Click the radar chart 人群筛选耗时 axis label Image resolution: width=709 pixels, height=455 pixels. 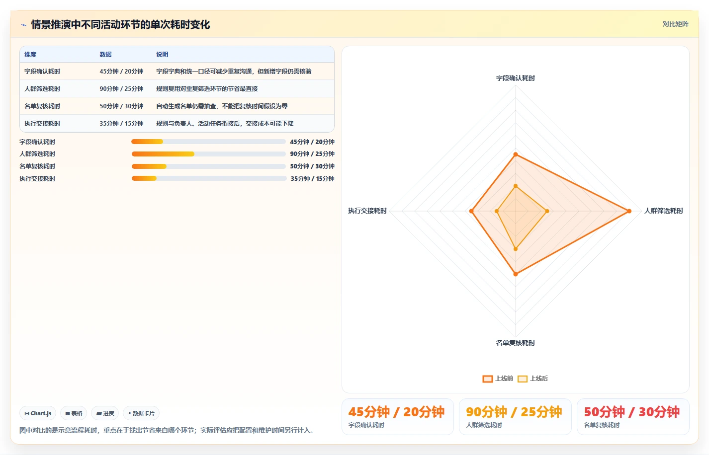click(x=664, y=211)
